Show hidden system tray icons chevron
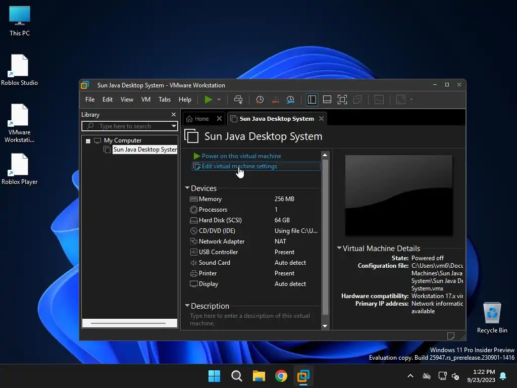Viewport: 517px width, 388px height. [410, 376]
